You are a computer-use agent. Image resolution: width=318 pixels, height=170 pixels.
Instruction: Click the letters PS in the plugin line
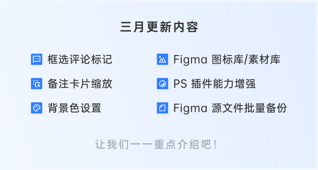point(180,84)
